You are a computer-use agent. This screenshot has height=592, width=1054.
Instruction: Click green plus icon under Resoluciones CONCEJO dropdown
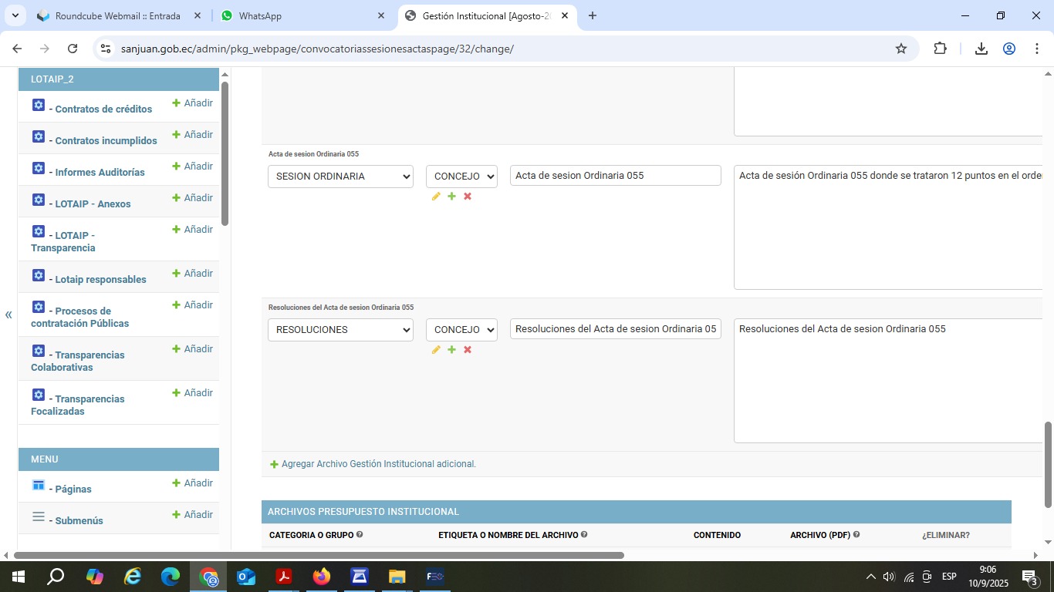click(x=452, y=350)
